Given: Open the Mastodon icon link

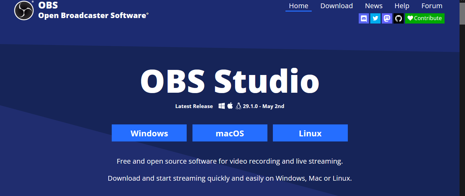Looking at the screenshot, I should pyautogui.click(x=387, y=18).
